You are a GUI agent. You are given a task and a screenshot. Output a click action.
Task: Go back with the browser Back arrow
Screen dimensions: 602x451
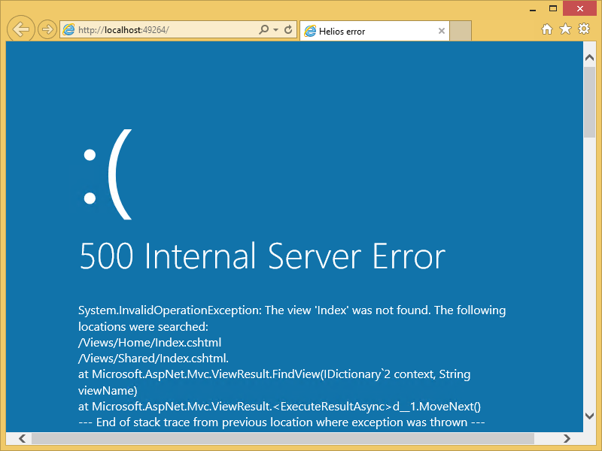(21, 29)
